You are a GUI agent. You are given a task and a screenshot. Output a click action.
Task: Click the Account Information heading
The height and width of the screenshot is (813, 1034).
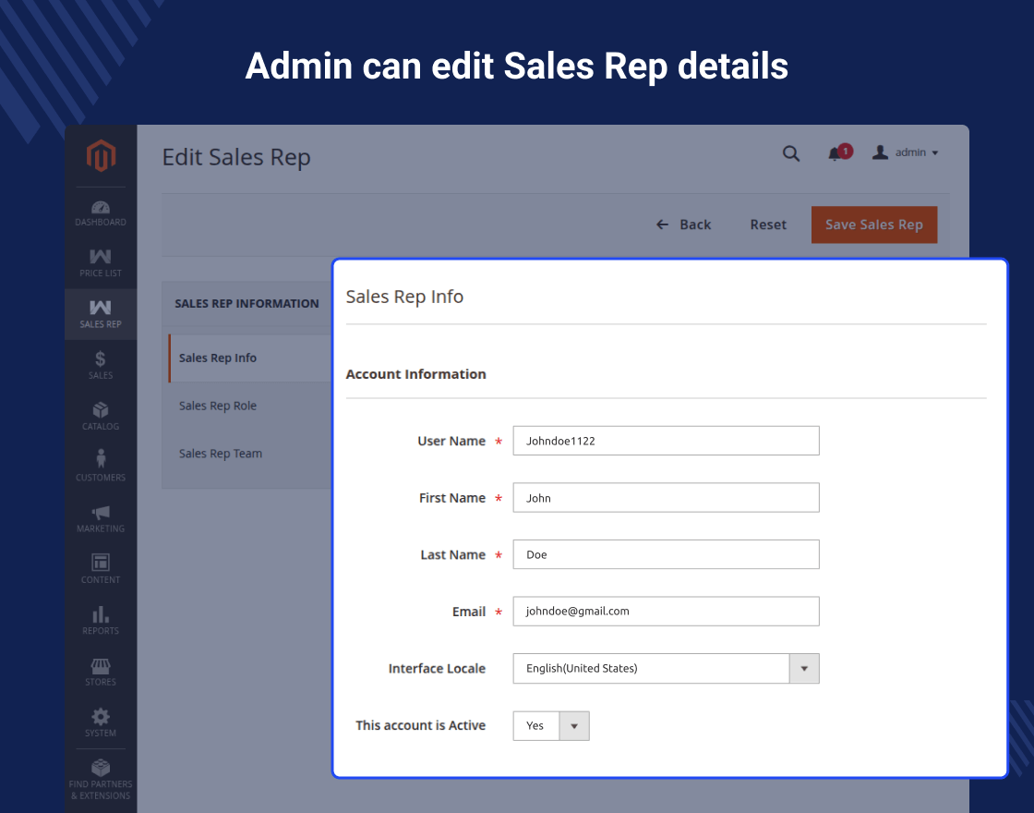[416, 374]
